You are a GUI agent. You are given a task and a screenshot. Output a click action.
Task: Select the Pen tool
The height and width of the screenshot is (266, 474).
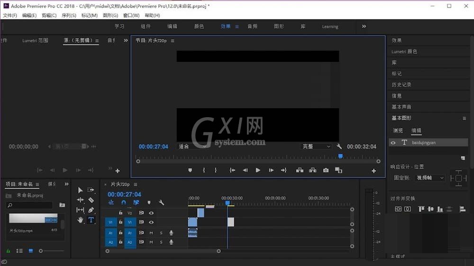tap(91, 210)
